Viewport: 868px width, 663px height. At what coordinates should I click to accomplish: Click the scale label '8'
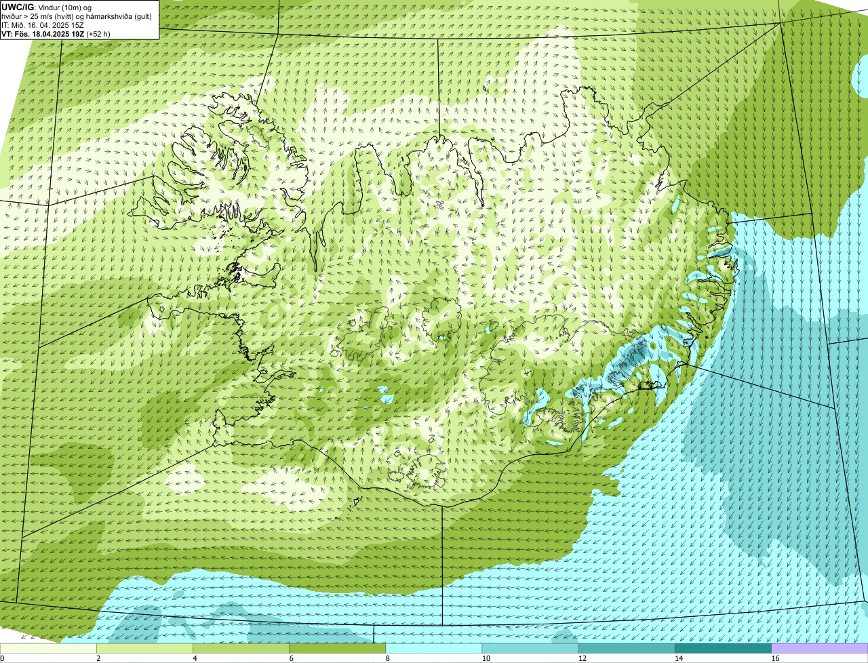click(387, 658)
